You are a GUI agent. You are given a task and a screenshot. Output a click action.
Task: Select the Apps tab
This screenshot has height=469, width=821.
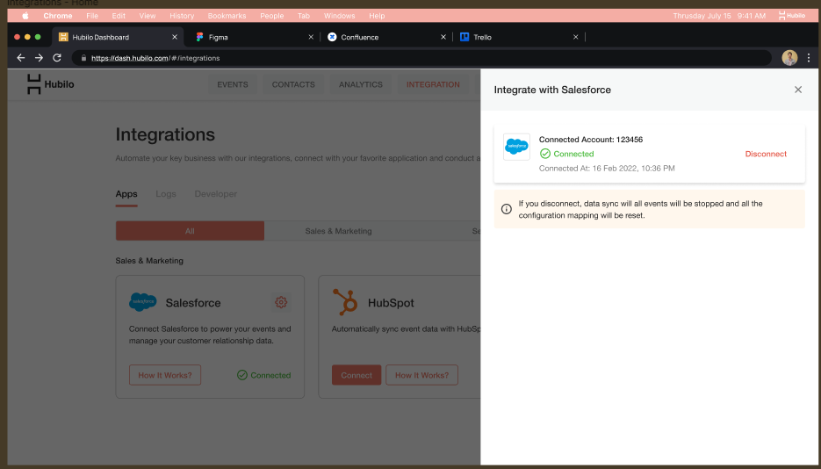(126, 194)
